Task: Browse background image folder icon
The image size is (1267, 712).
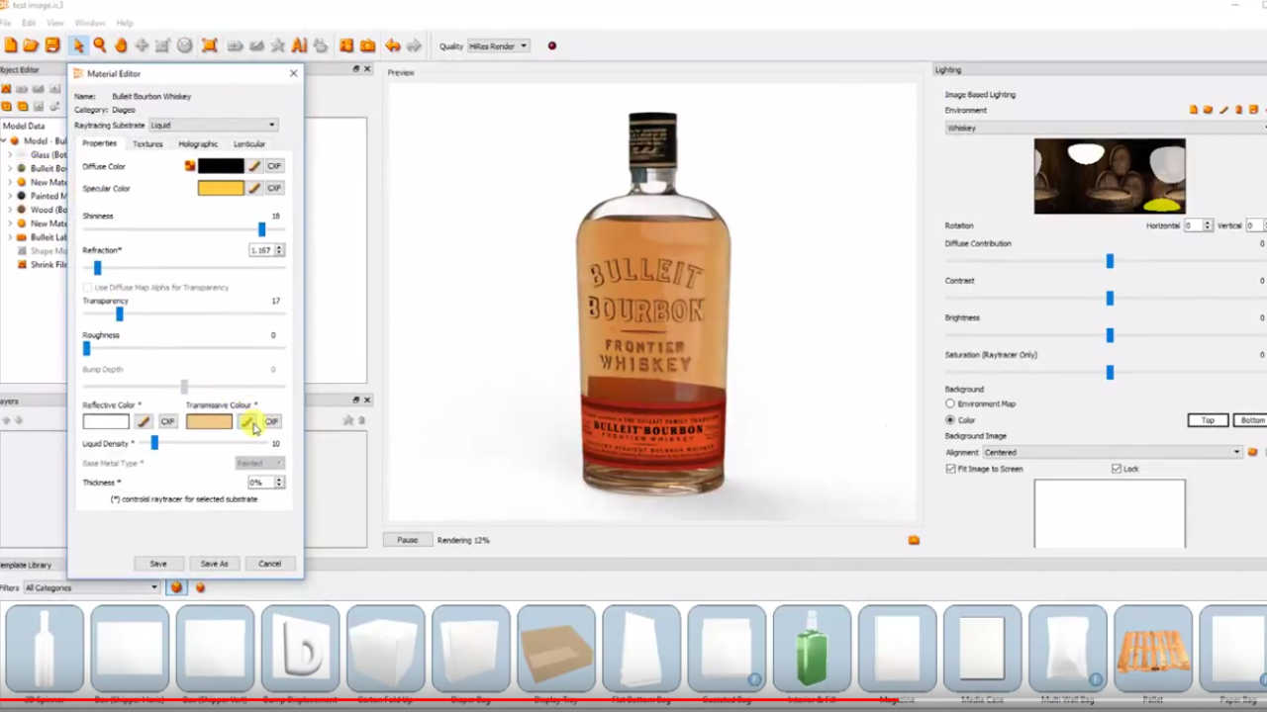Action: pos(1252,452)
